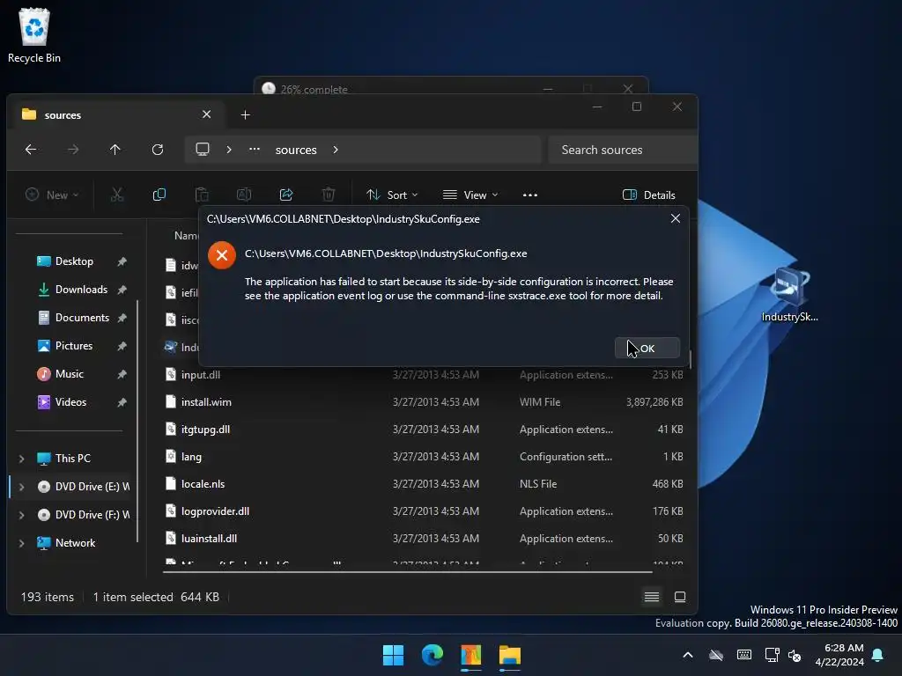Switch to details list view icon
The height and width of the screenshot is (676, 902).
652,598
